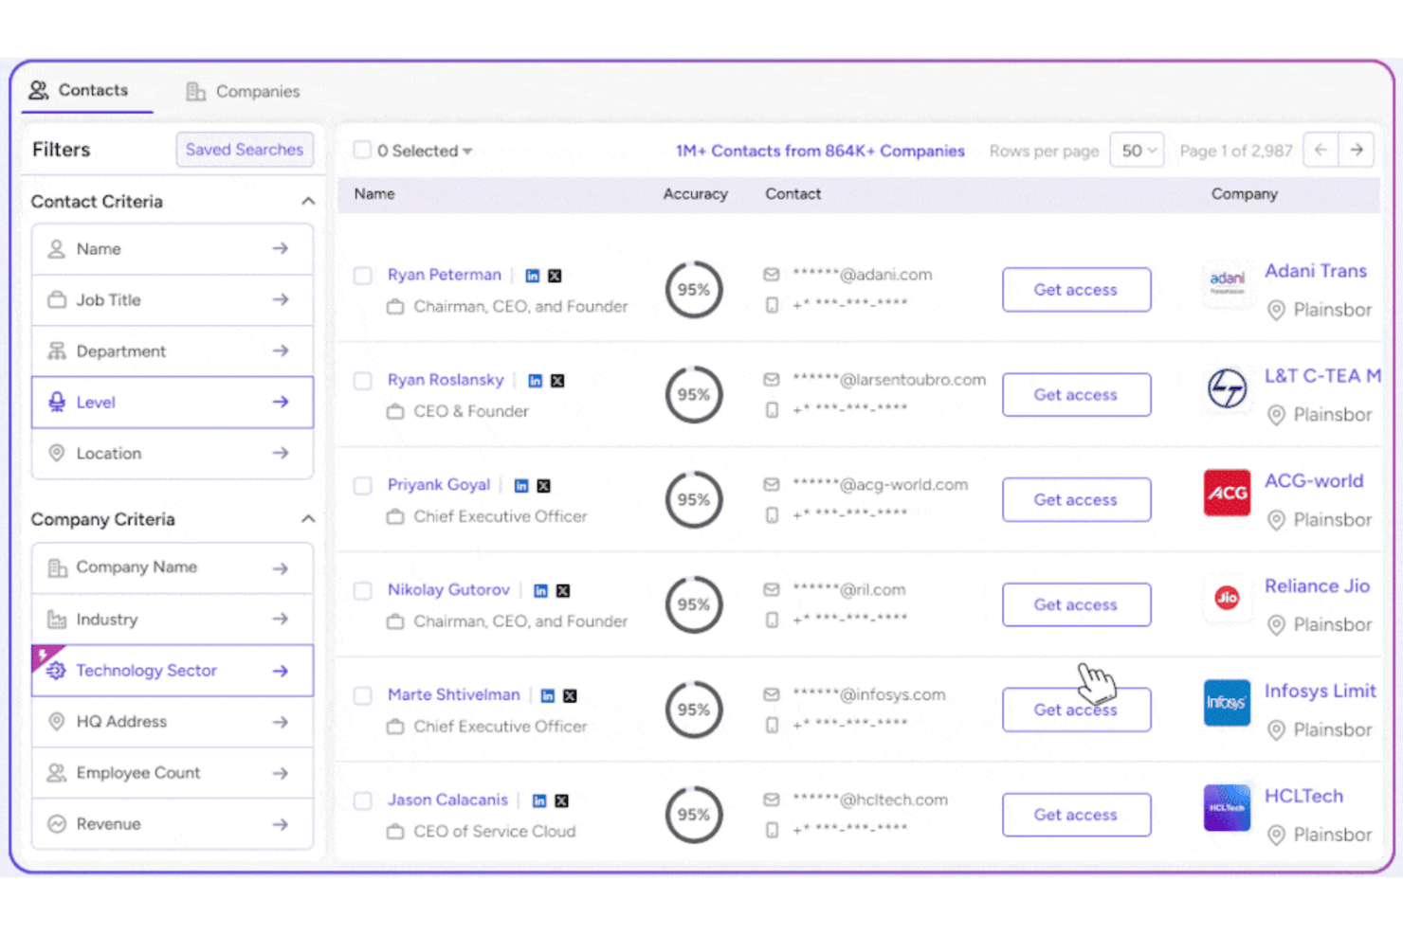Click the Jio company logo
The image size is (1403, 935).
pyautogui.click(x=1227, y=598)
